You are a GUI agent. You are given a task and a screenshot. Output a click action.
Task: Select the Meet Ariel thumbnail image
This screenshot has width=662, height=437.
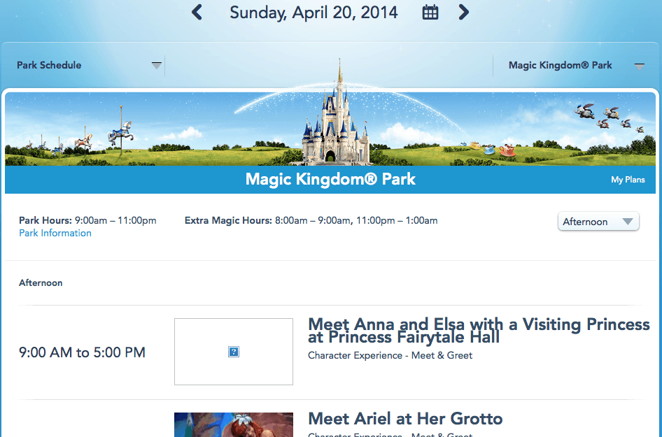coord(234,424)
